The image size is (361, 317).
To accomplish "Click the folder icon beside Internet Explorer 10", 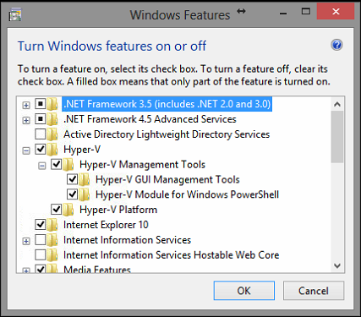I will click(x=52, y=225).
